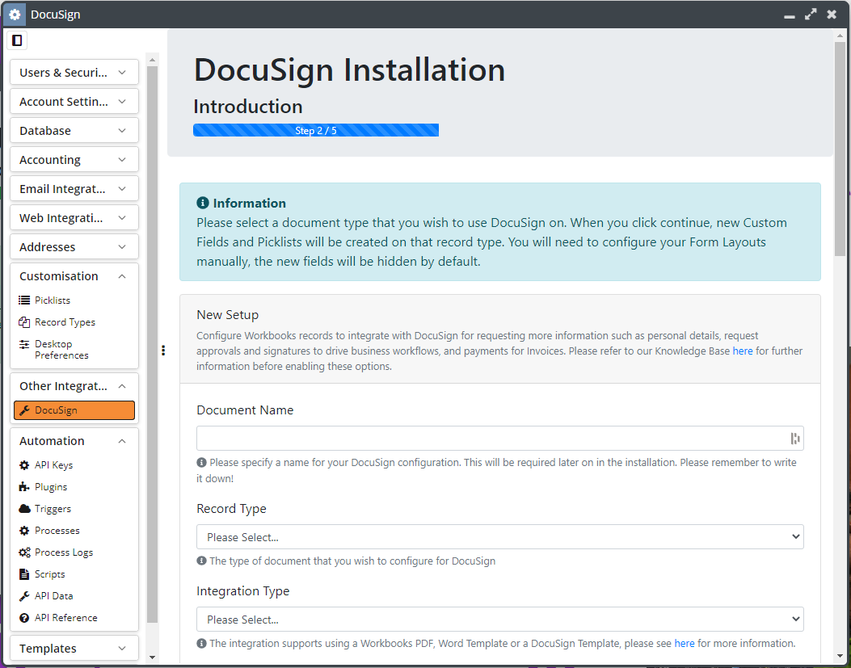Follow the Knowledge Base 'here' link
Viewport: 851px width, 668px height.
point(743,351)
